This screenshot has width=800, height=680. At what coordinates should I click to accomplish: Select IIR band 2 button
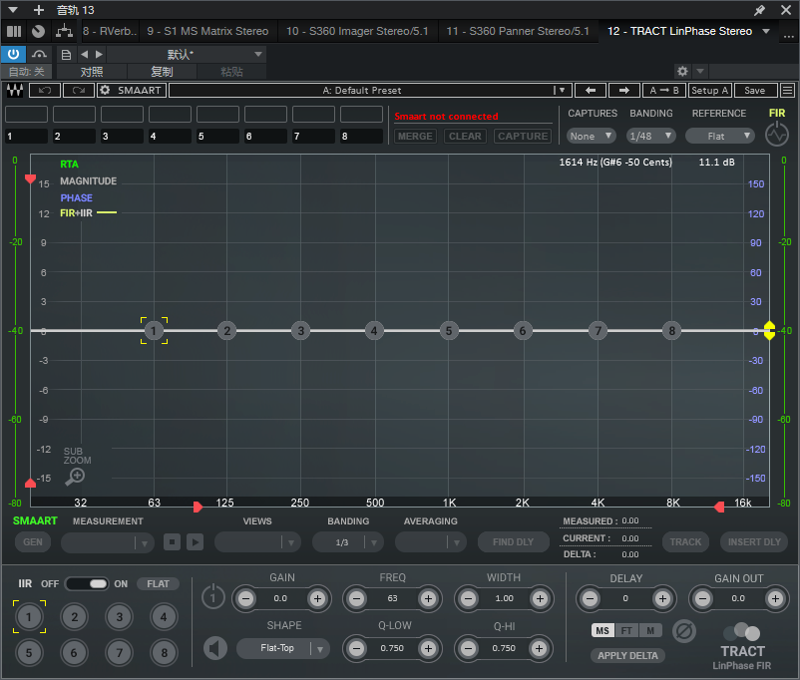[75, 617]
